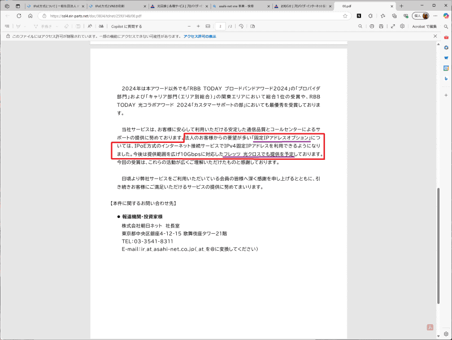Screen dimensions: 452x340
Task: Zoom in on the PDF with the plus icon
Action: (x=198, y=26)
